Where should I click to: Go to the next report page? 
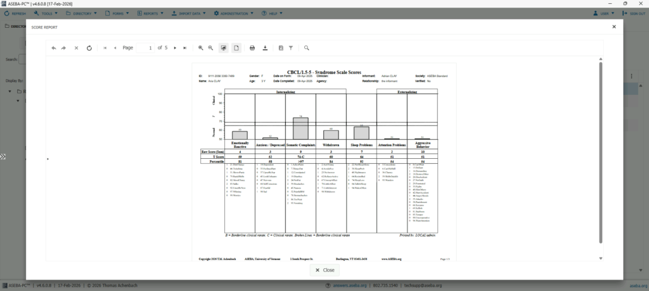(175, 48)
